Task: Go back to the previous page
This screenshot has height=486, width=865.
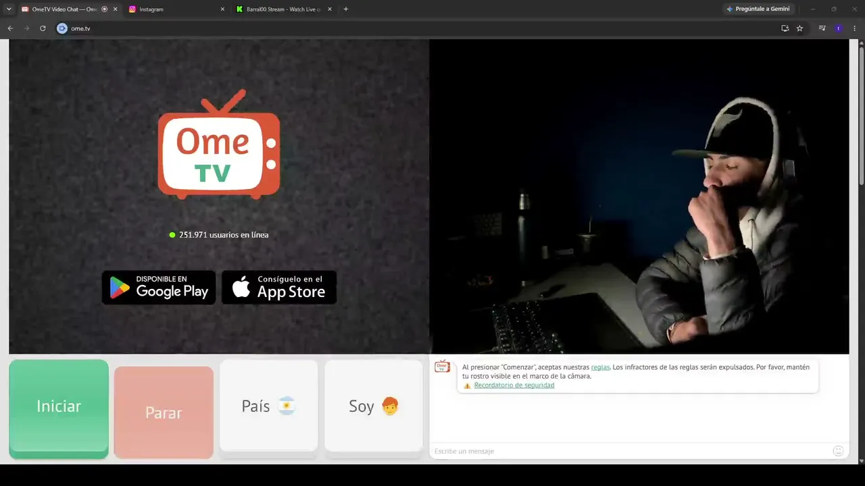Action: (10, 28)
